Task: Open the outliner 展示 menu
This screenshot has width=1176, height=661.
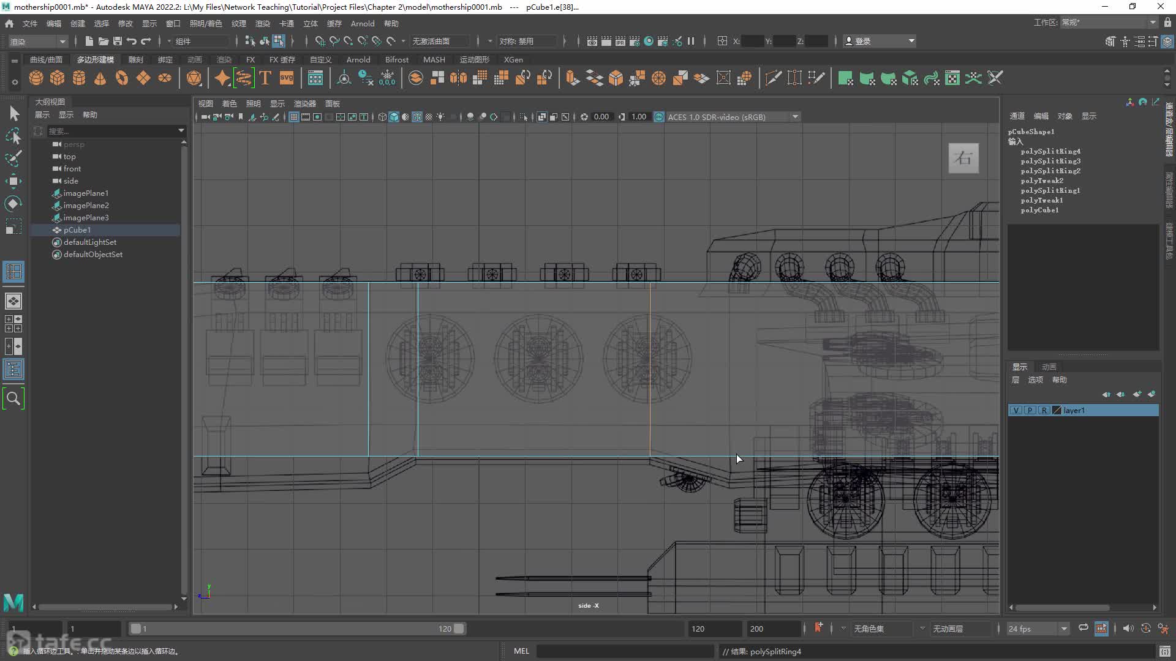Action: coord(42,114)
